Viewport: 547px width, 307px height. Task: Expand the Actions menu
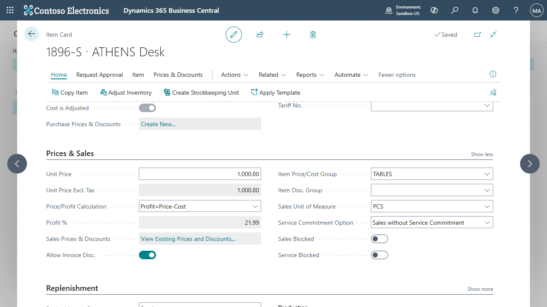[235, 75]
